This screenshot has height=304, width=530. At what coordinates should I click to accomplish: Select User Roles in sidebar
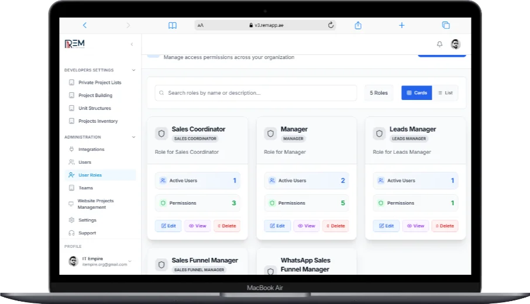100,175
